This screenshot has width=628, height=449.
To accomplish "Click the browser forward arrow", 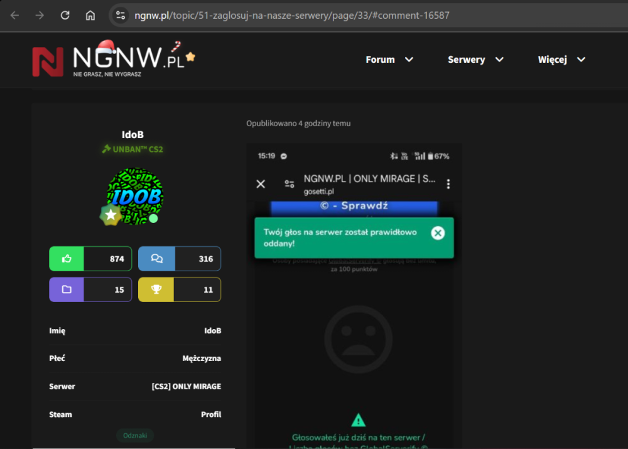I will 40,15.
